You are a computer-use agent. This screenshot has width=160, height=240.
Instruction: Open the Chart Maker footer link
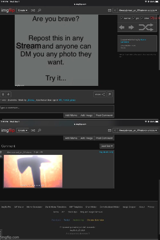tap(91, 207)
